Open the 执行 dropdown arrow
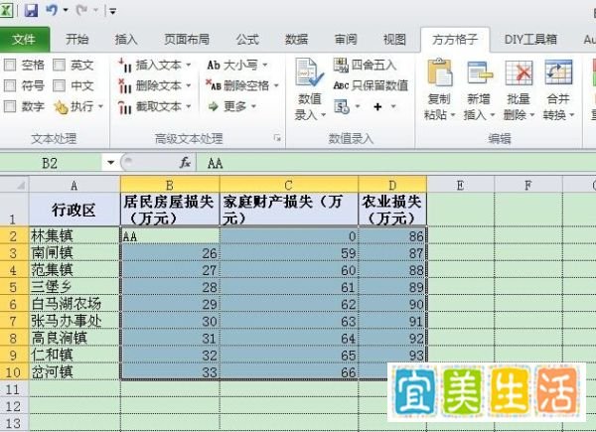596x432 pixels. pyautogui.click(x=100, y=106)
